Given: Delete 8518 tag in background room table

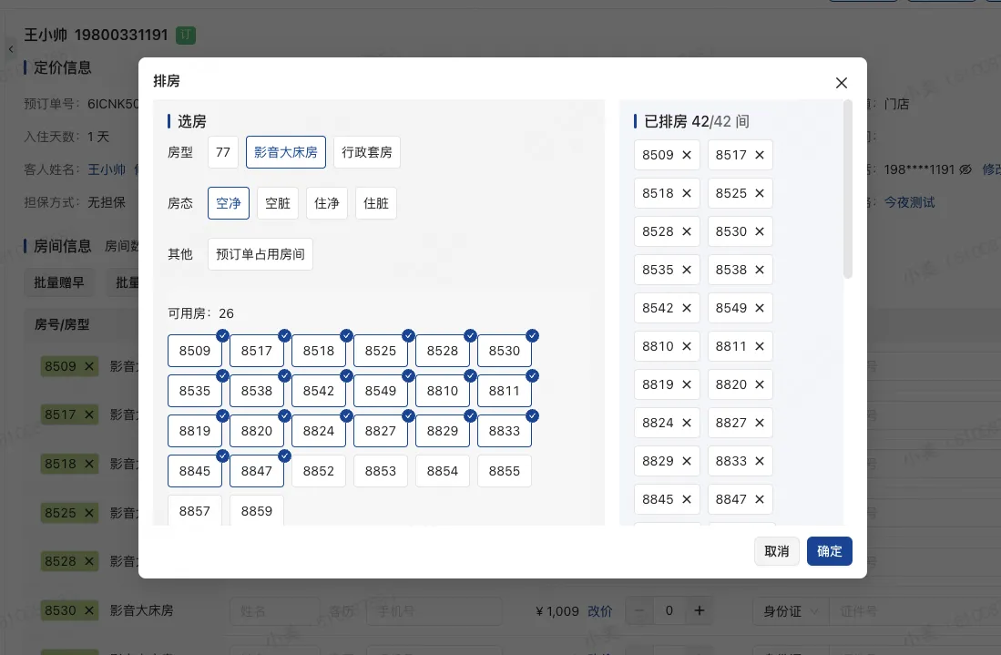Looking at the screenshot, I should coord(89,464).
